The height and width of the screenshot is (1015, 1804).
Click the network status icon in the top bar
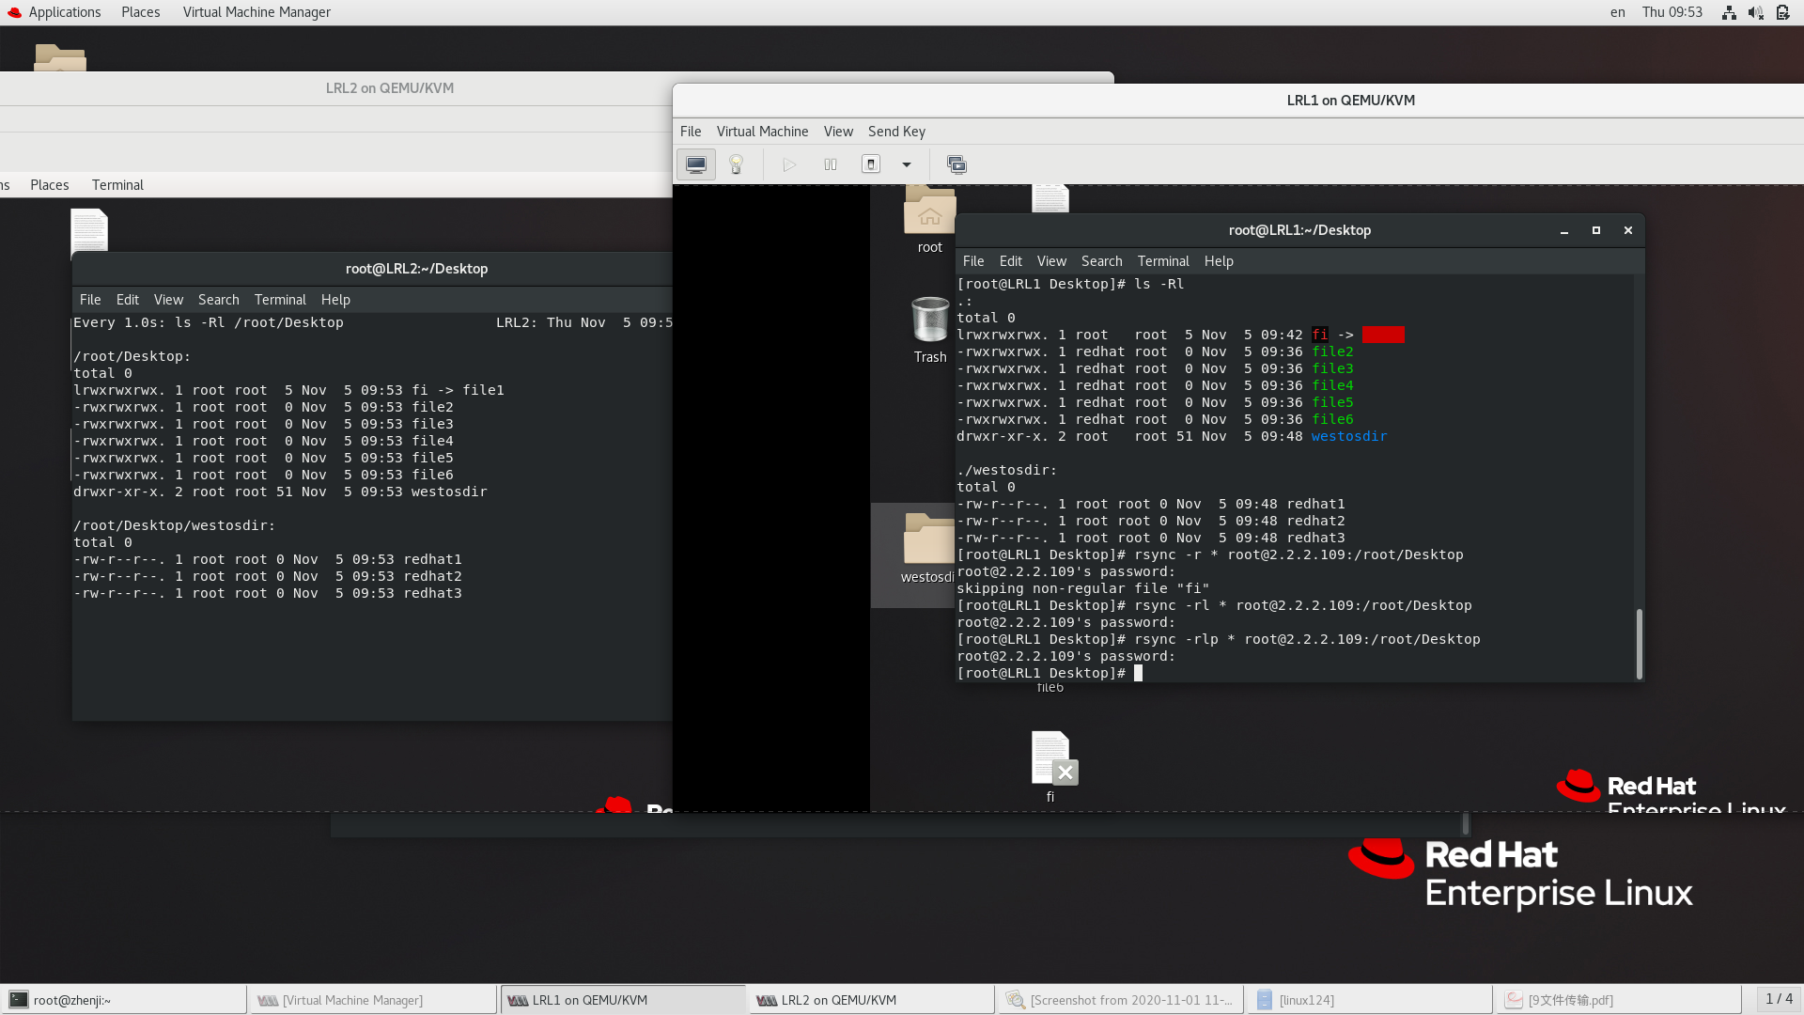[x=1729, y=12]
